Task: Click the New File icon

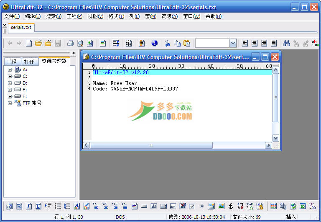Action: click(x=29, y=43)
